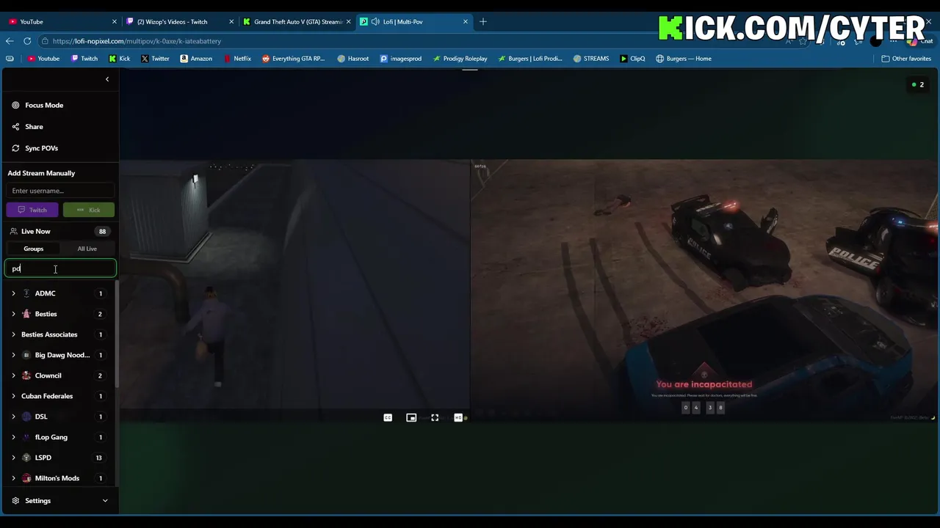Switch to Wizop's Videos Twitch tab

click(x=181, y=22)
